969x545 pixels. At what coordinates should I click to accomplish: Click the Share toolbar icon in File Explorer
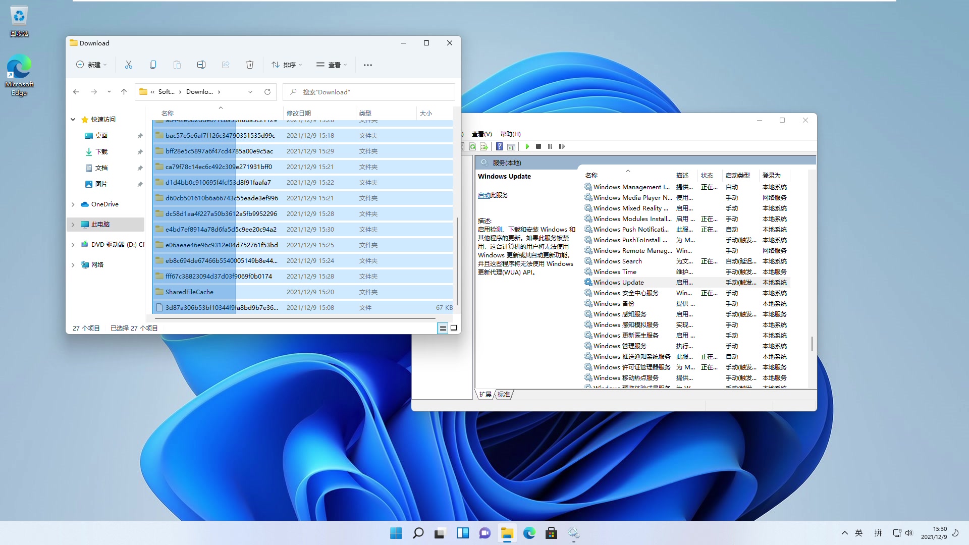pos(225,65)
